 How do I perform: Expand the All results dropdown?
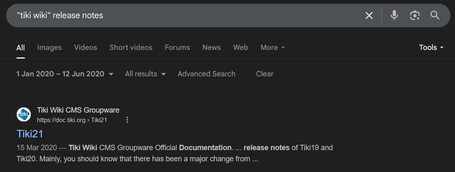(x=145, y=74)
